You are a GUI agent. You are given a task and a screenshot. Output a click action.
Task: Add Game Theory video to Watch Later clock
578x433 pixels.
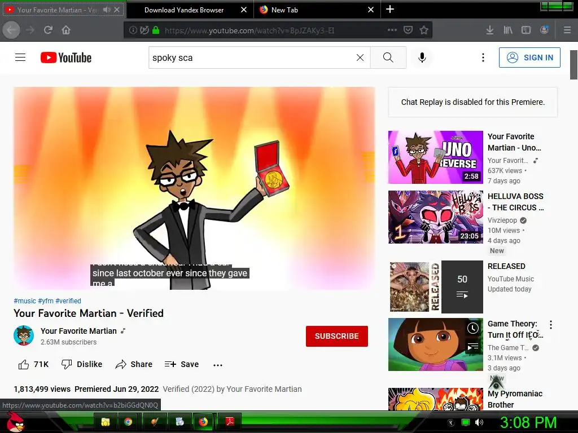coord(473,328)
